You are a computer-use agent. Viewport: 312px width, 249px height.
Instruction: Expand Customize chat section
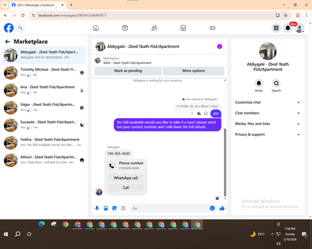pos(268,102)
